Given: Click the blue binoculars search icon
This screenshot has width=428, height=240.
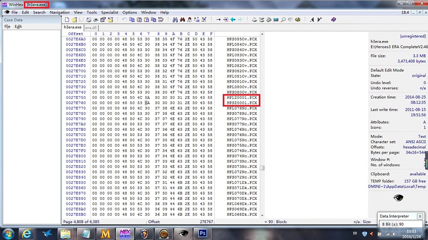Looking at the screenshot, I should (175, 20).
